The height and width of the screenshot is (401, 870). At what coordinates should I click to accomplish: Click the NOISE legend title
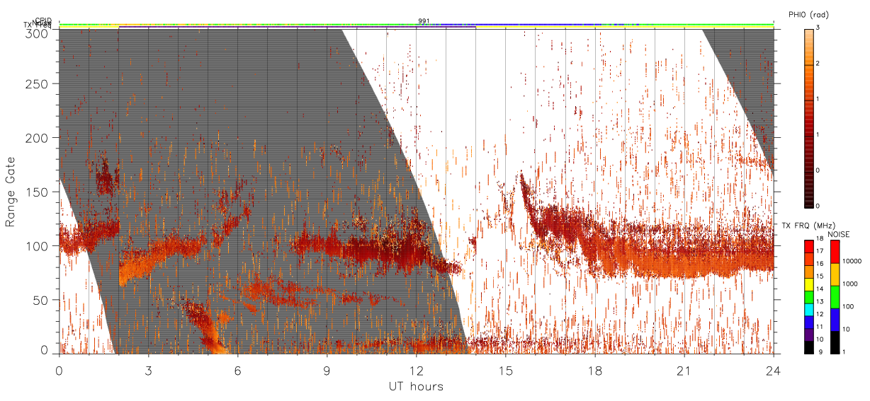pyautogui.click(x=838, y=233)
